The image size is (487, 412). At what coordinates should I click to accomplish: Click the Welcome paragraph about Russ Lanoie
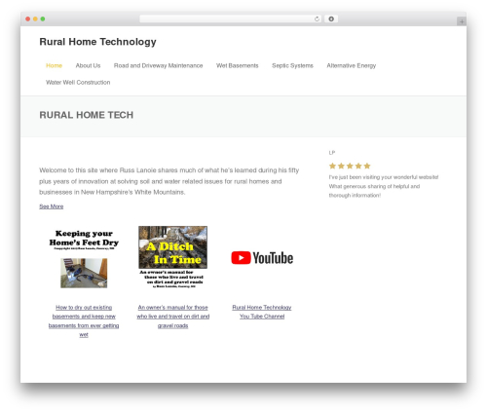[169, 181]
